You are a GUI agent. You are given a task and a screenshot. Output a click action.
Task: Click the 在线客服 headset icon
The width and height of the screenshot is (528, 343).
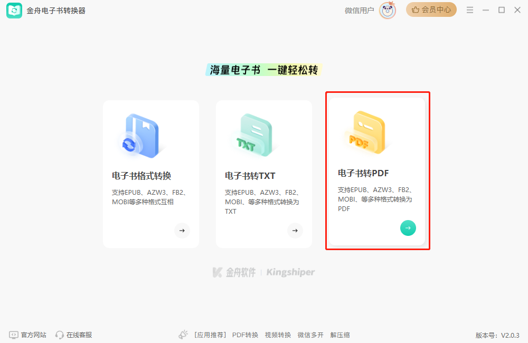click(x=59, y=335)
